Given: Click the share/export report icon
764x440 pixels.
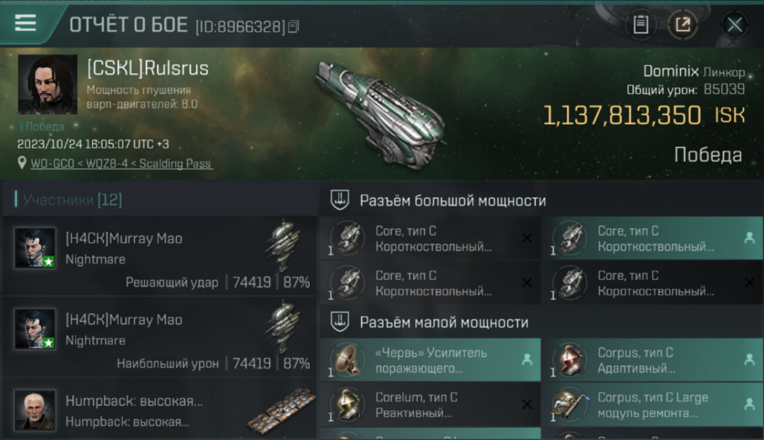Looking at the screenshot, I should (683, 25).
